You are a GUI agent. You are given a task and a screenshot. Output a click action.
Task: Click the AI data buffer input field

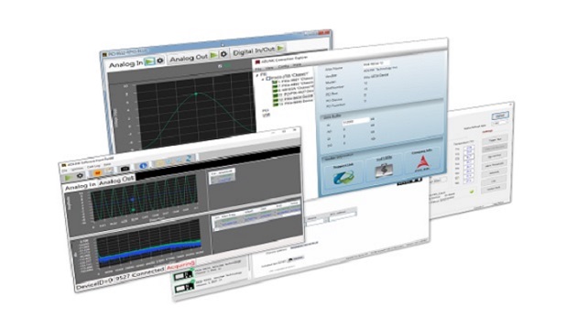click(355, 121)
